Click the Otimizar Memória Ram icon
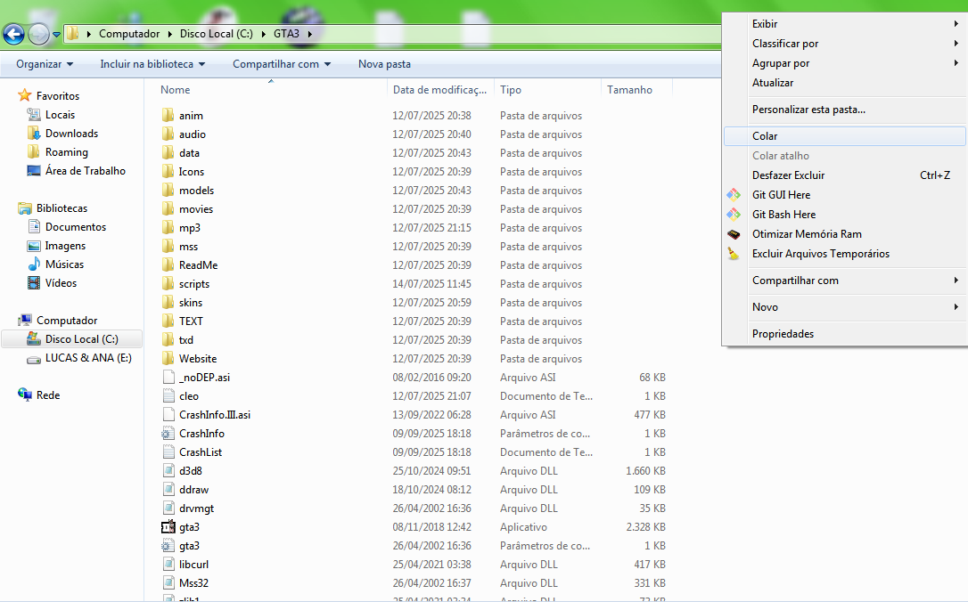 (x=733, y=234)
